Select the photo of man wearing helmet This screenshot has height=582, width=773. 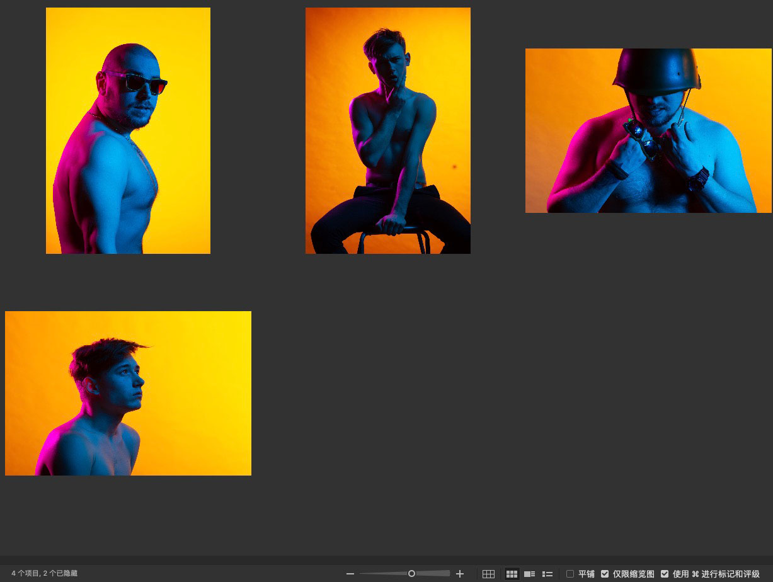pos(648,130)
